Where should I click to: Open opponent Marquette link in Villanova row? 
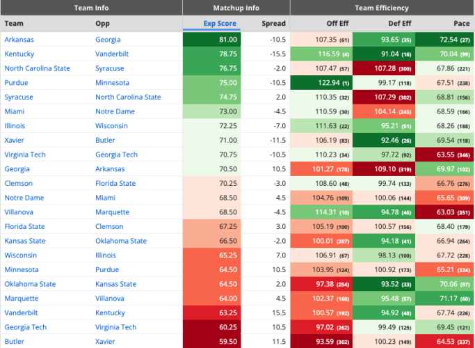tap(113, 212)
